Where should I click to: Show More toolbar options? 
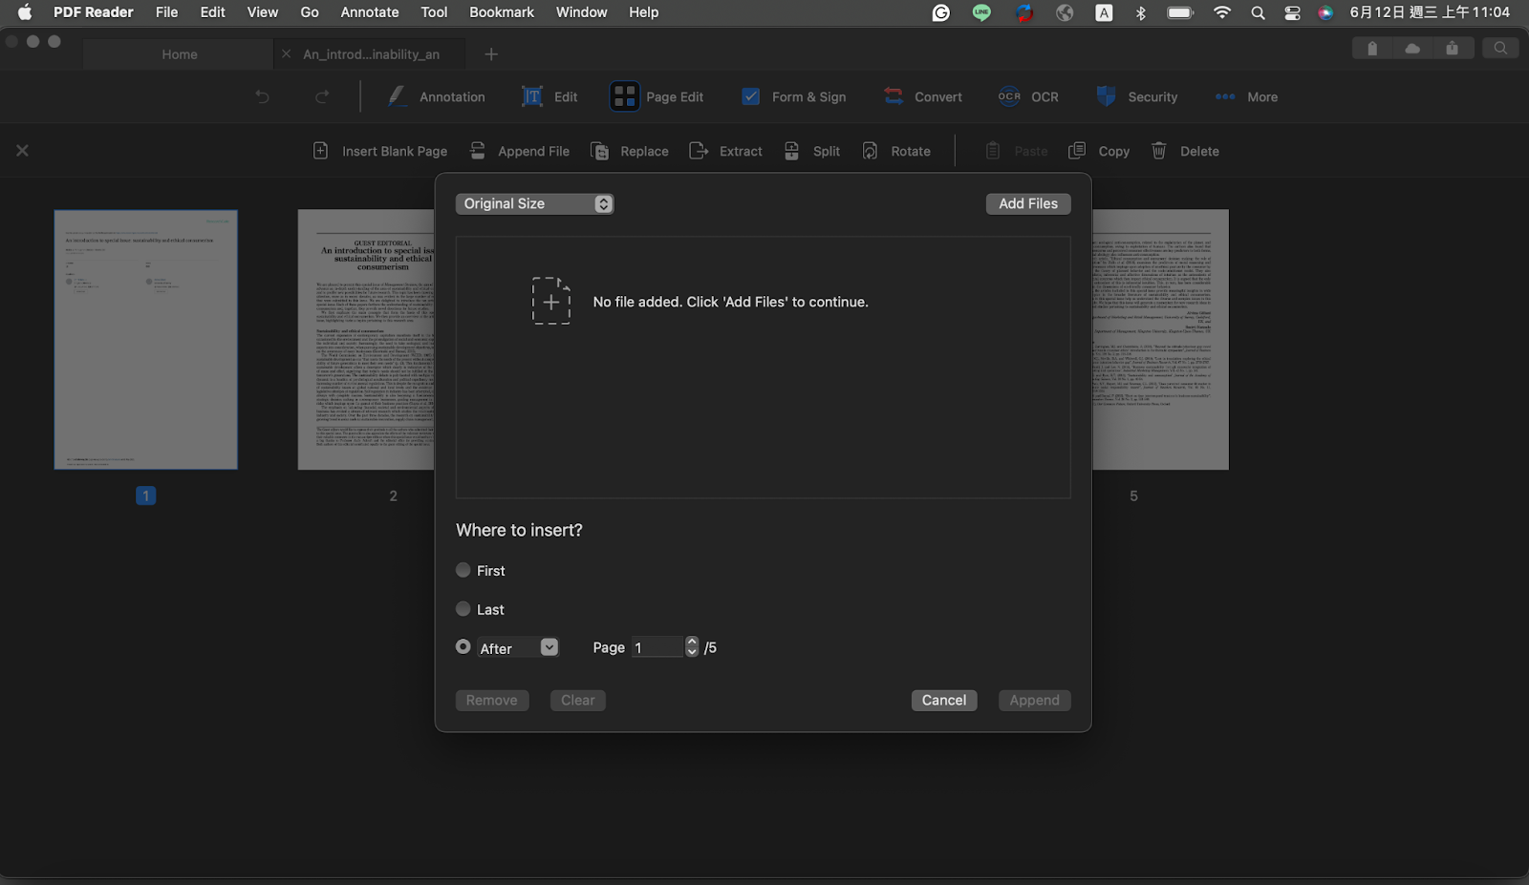tap(1246, 96)
